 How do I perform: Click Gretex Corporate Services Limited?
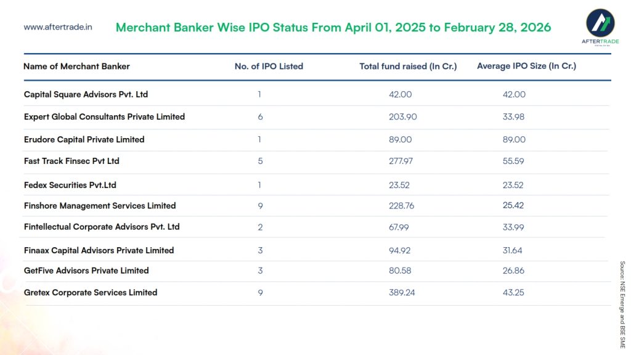click(x=91, y=293)
